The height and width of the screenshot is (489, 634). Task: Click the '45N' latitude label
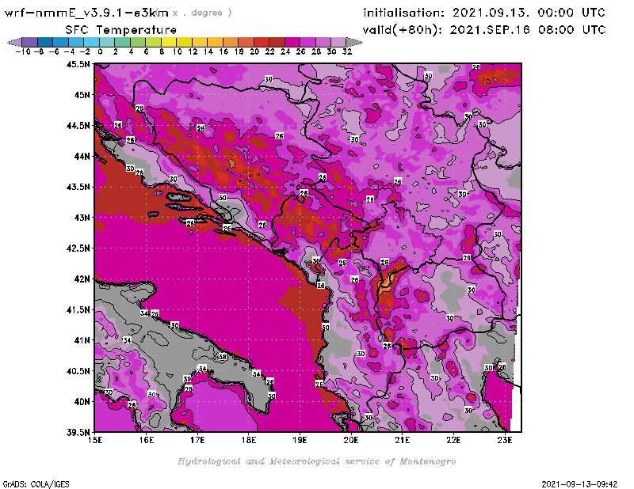click(x=82, y=95)
